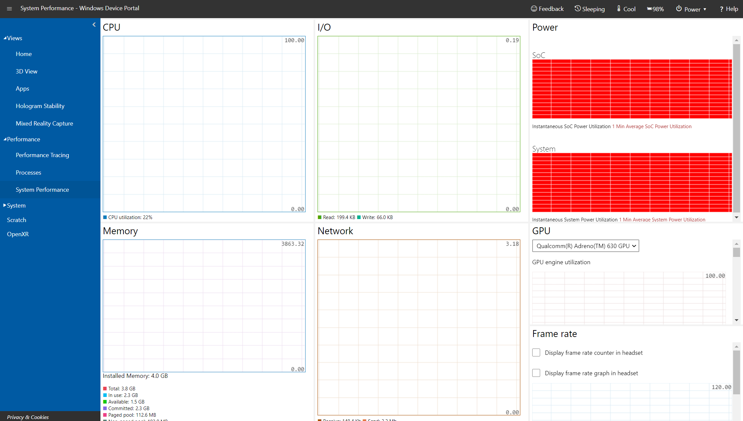Screen dimensions: 743x421
Task: Navigate to Processes menu item
Action: click(x=28, y=172)
